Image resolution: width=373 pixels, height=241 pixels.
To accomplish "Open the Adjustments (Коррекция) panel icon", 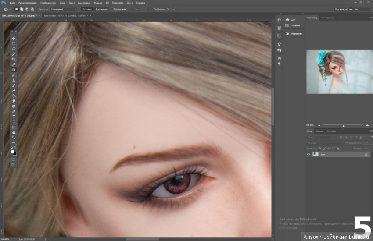I will pos(287,34).
